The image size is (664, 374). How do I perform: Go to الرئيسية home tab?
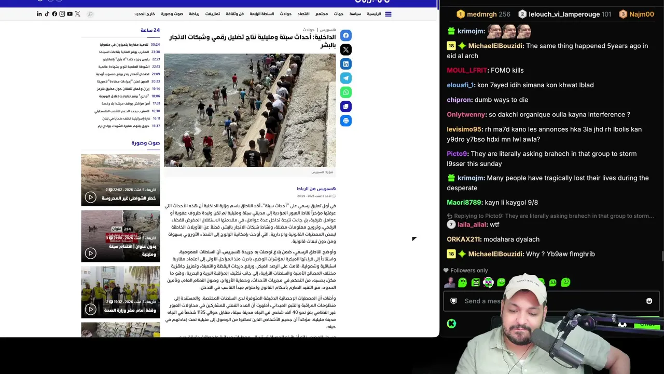click(x=374, y=14)
